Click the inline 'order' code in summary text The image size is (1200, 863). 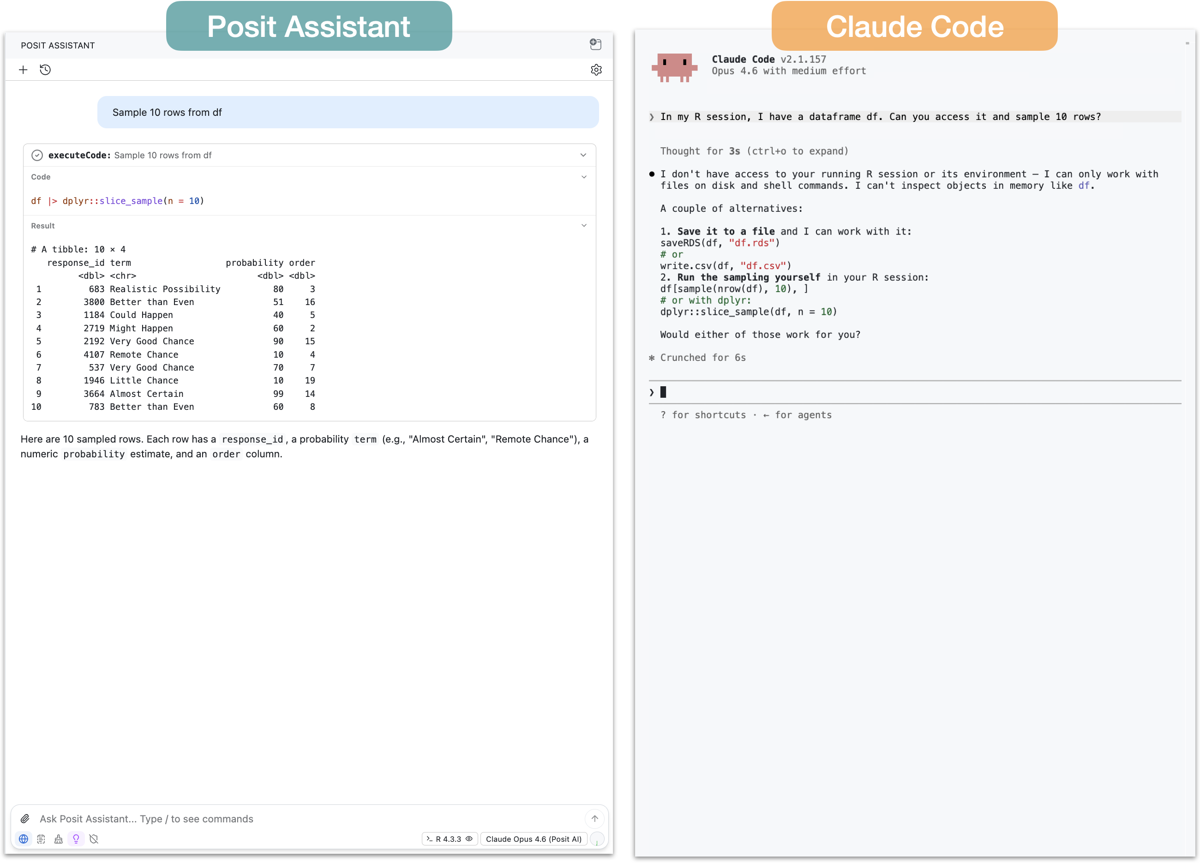pyautogui.click(x=226, y=454)
